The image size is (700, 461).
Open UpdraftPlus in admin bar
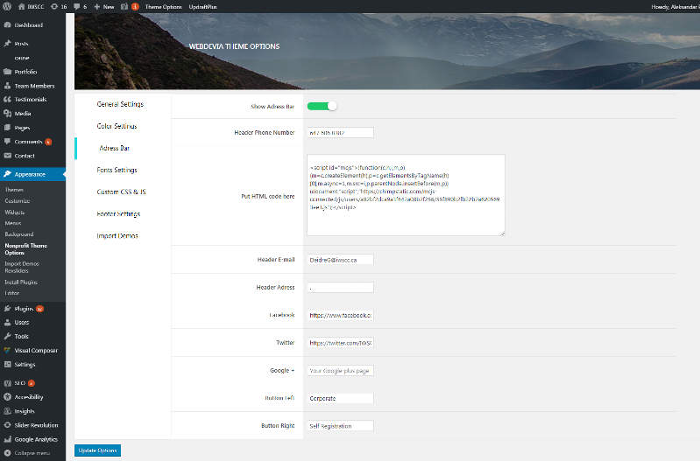pyautogui.click(x=202, y=7)
